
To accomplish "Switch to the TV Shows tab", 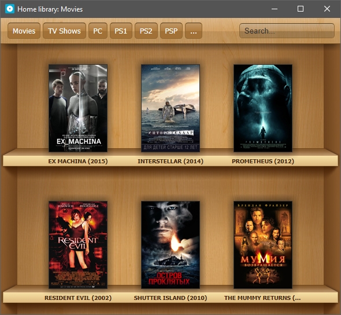I will point(64,31).
